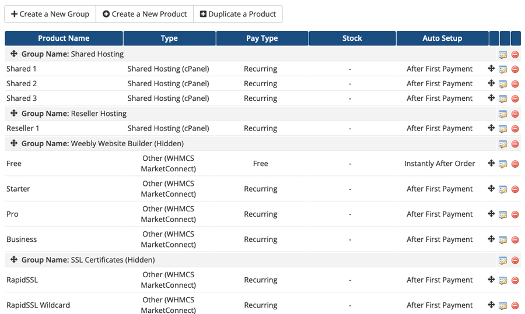Delete the Business product
The height and width of the screenshot is (314, 525).
click(x=515, y=240)
